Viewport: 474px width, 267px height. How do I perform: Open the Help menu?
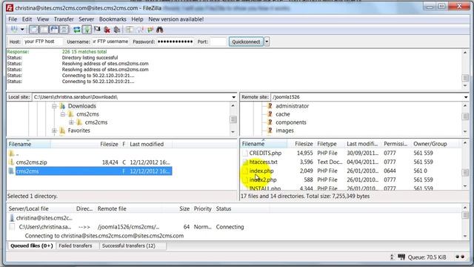[x=137, y=19]
